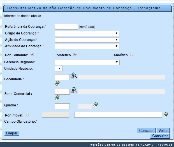Open the Atividade de Cobrança dropdown
This screenshot has height=147, width=174.
pos(87,46)
